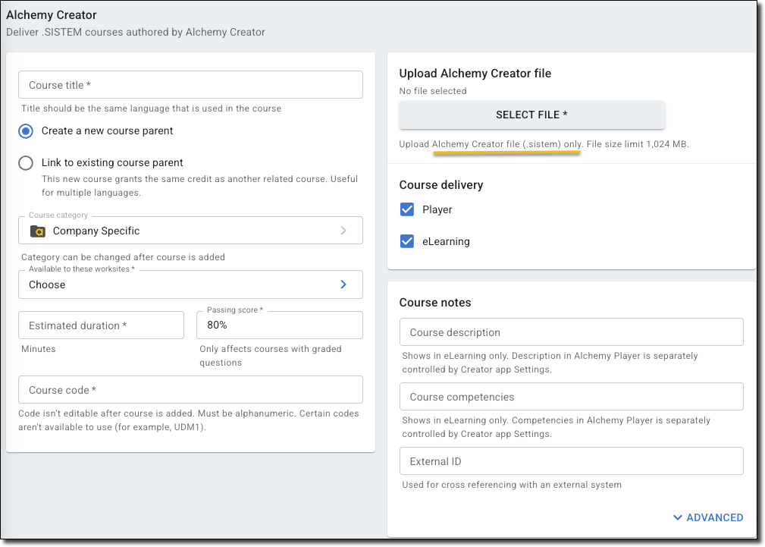Click the Company Specific folder icon
The image size is (765, 547).
pos(37,231)
